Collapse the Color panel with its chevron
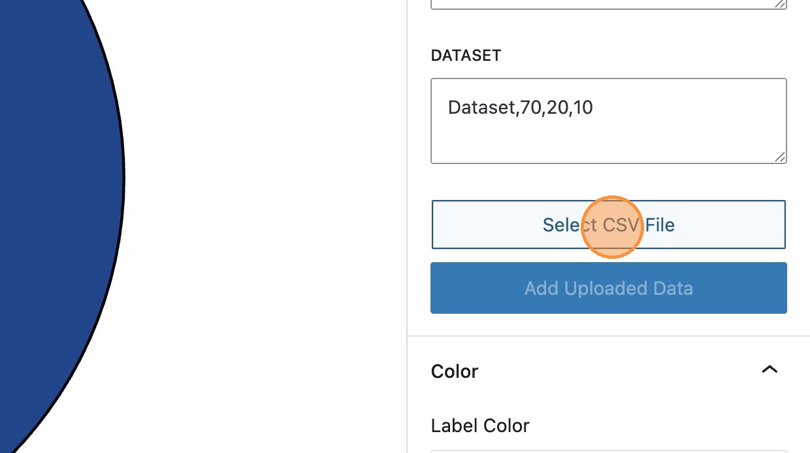810x453 pixels. tap(769, 370)
